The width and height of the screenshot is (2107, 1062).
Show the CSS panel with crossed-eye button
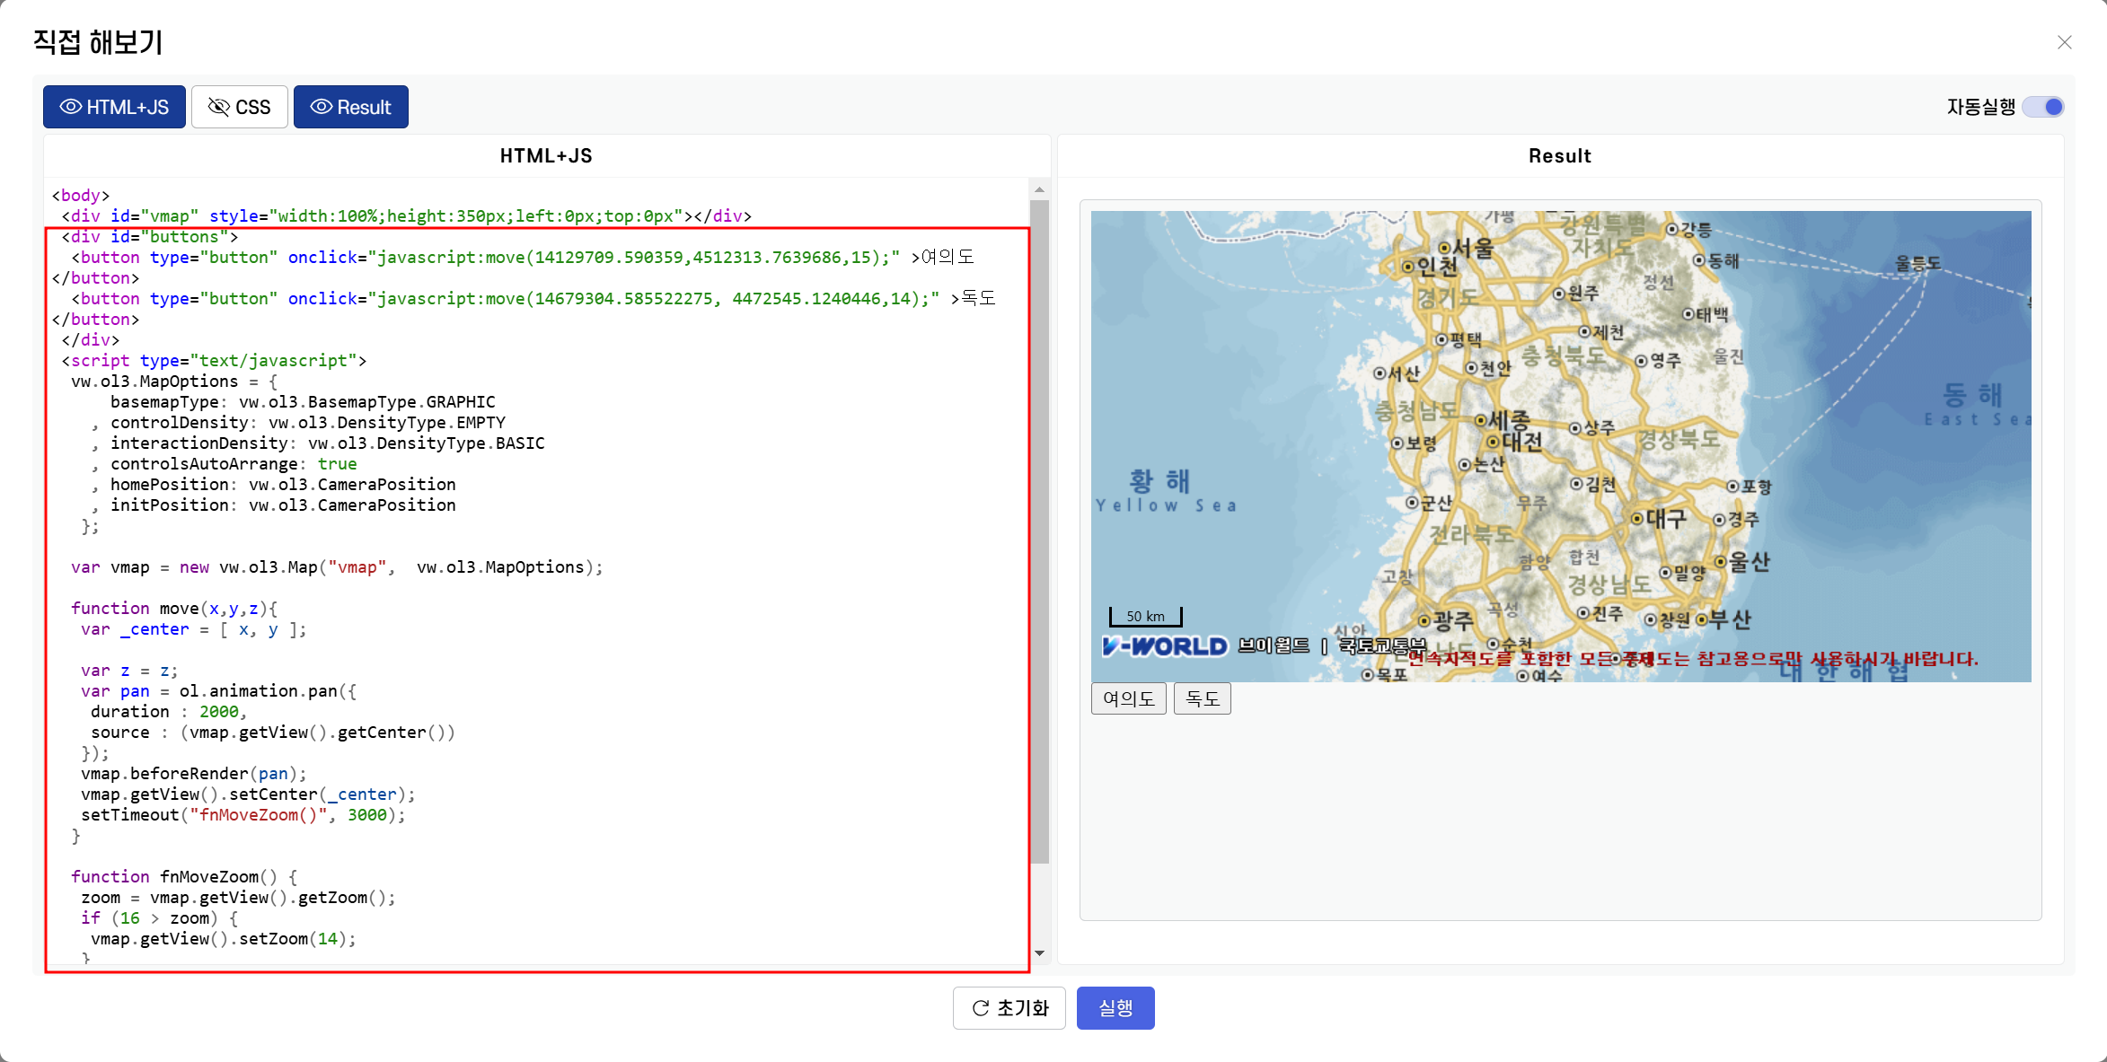tap(239, 107)
